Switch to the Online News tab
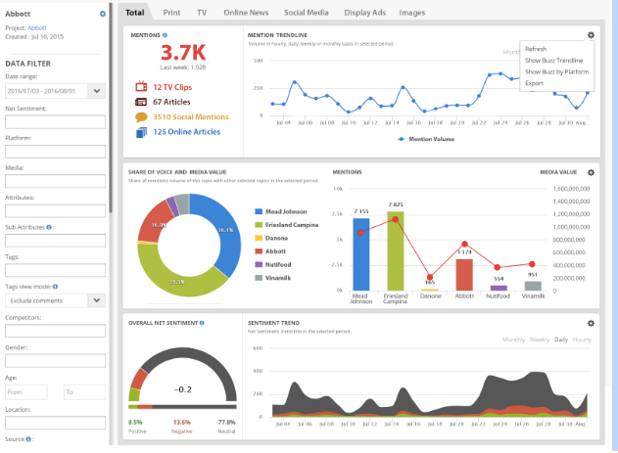The width and height of the screenshot is (618, 453). pos(246,13)
